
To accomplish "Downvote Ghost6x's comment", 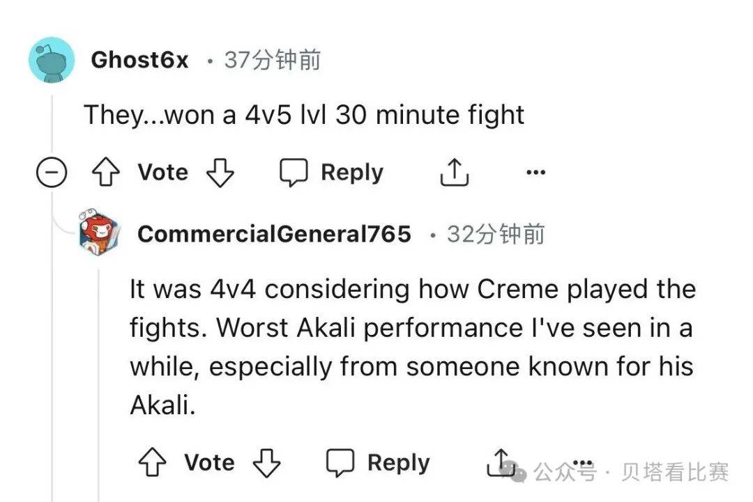I will tap(219, 173).
